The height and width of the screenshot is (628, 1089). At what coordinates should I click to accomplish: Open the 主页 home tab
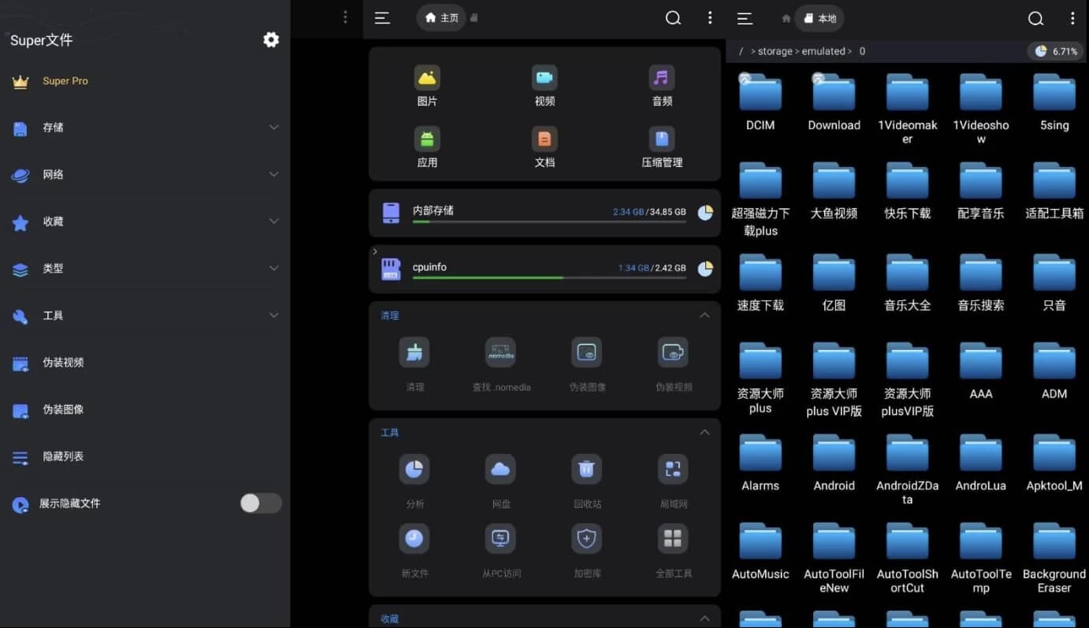tap(440, 17)
